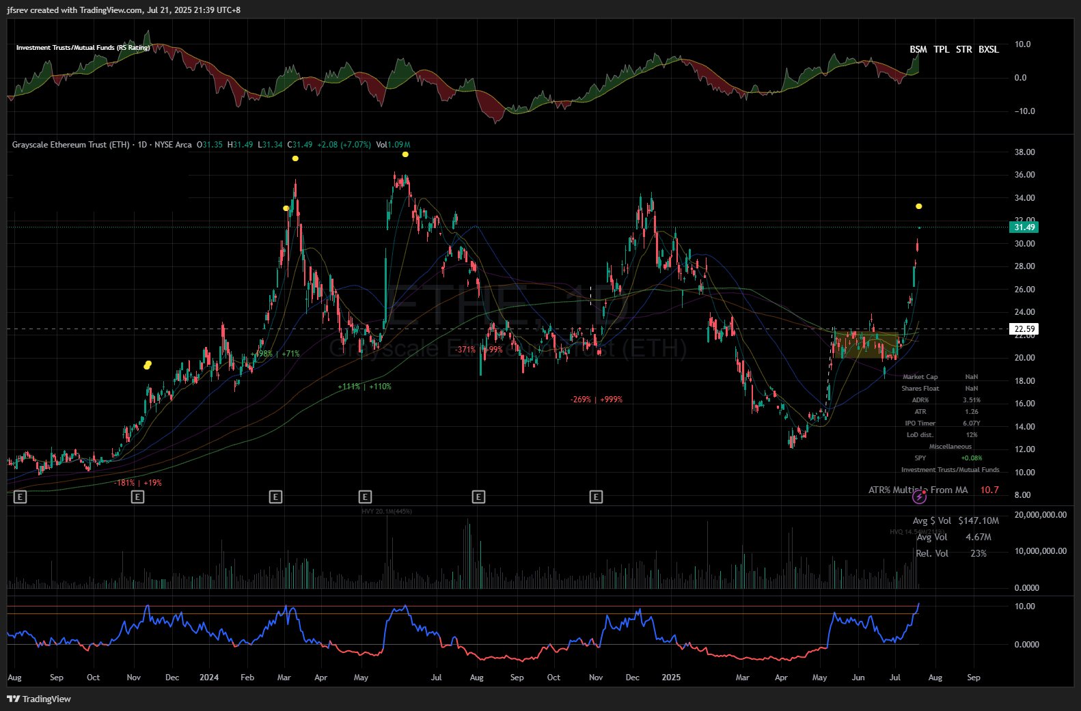The width and height of the screenshot is (1081, 711).
Task: Select the yellow dot above the 36.00 price peak
Action: point(405,154)
